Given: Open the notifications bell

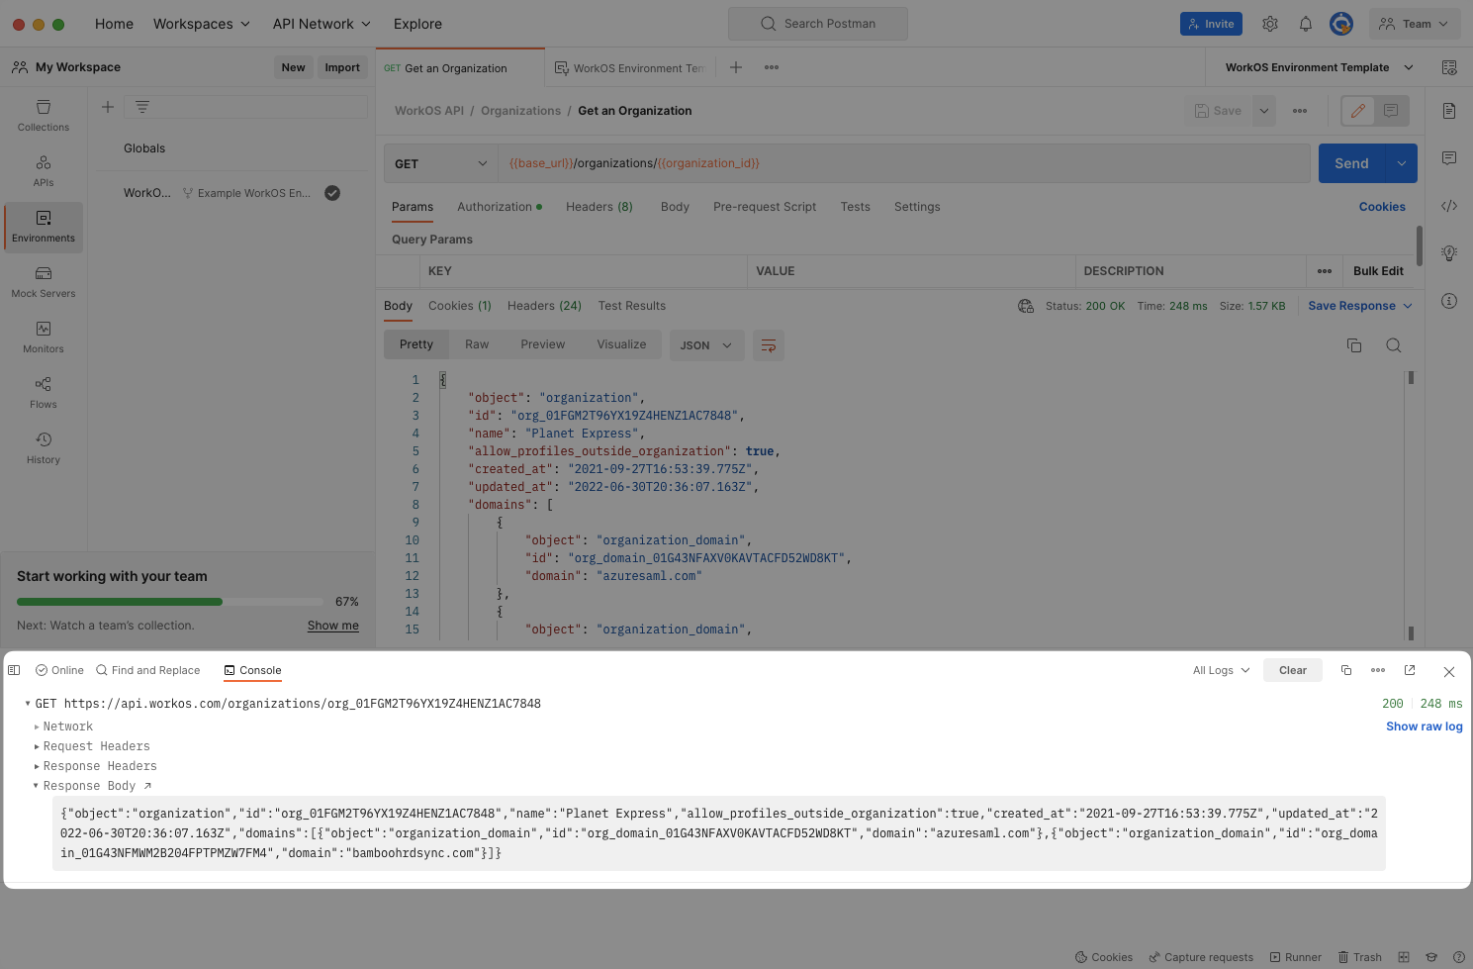Looking at the screenshot, I should 1306,24.
